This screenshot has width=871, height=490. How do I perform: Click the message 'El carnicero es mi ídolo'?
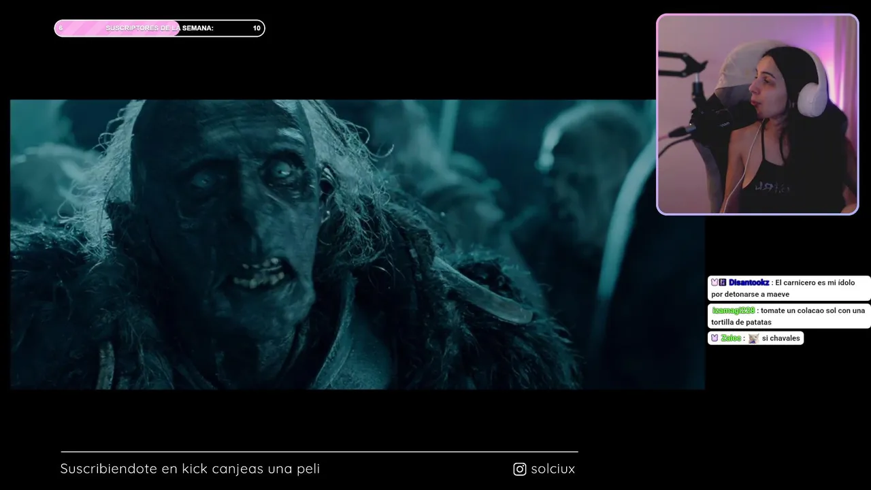pos(815,282)
